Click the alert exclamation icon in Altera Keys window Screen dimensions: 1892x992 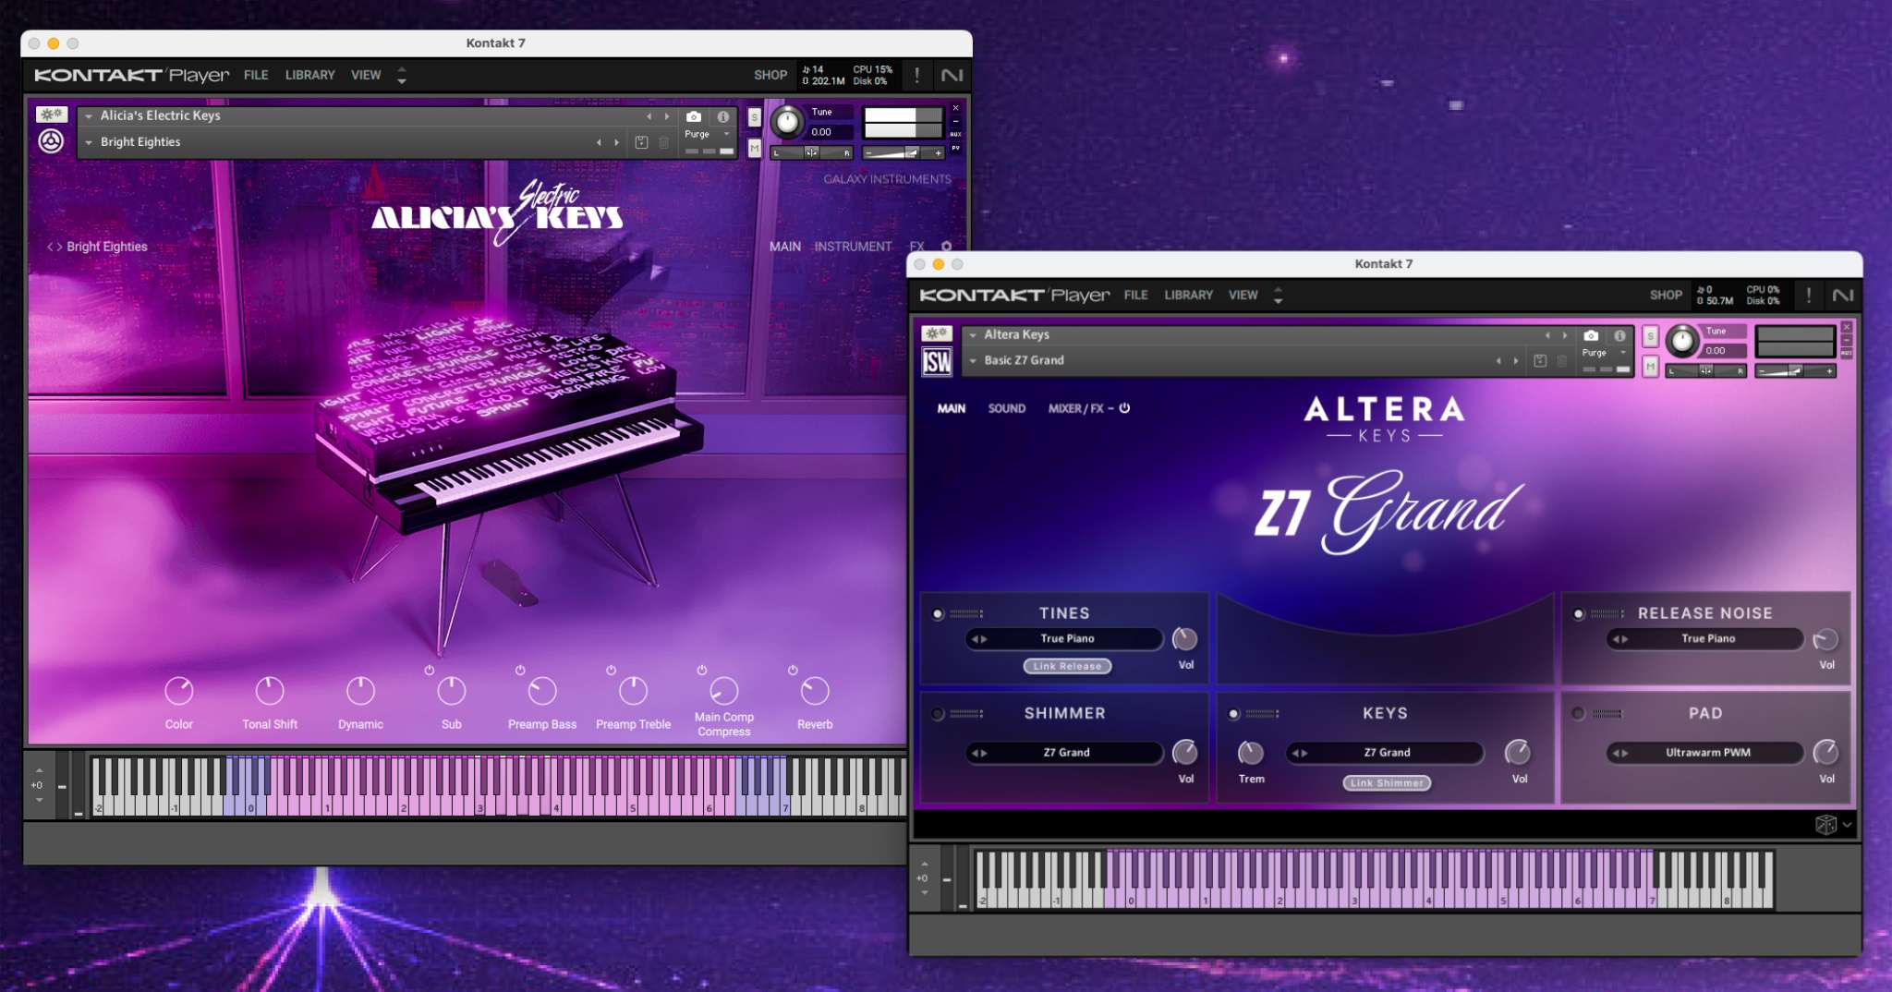pos(1809,296)
